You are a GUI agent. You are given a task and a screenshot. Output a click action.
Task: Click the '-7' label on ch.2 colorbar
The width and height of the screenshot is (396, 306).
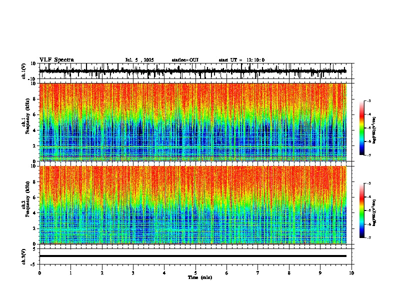pyautogui.click(x=369, y=237)
